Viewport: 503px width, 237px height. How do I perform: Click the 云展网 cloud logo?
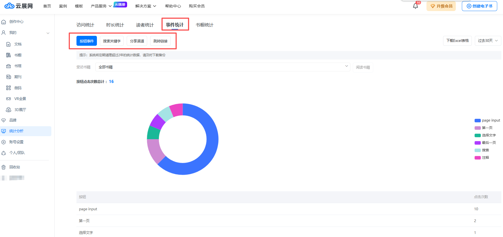click(9, 6)
